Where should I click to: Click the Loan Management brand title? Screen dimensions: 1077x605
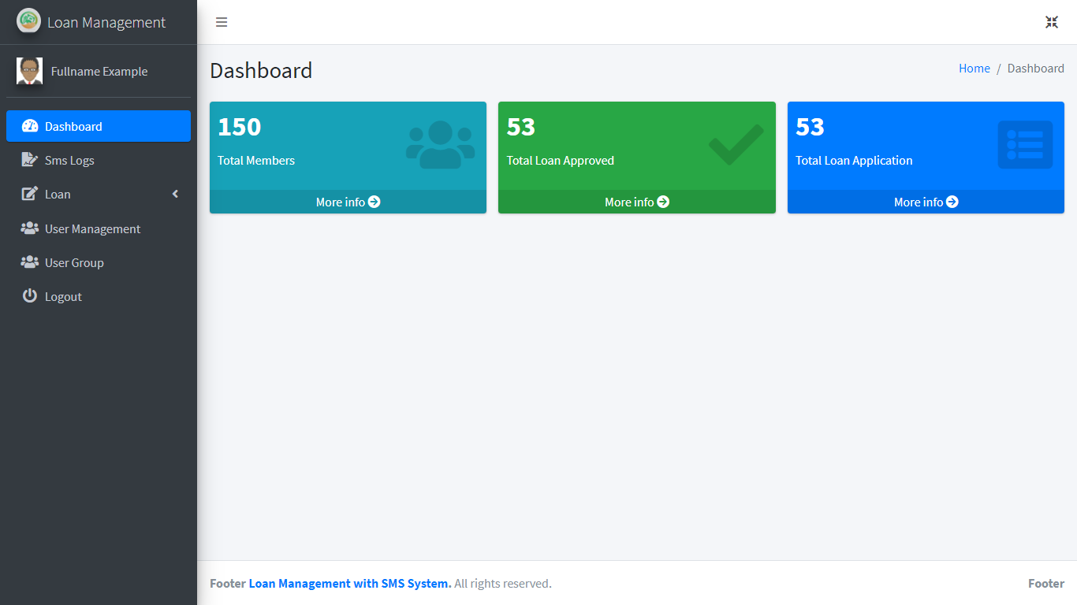(106, 22)
